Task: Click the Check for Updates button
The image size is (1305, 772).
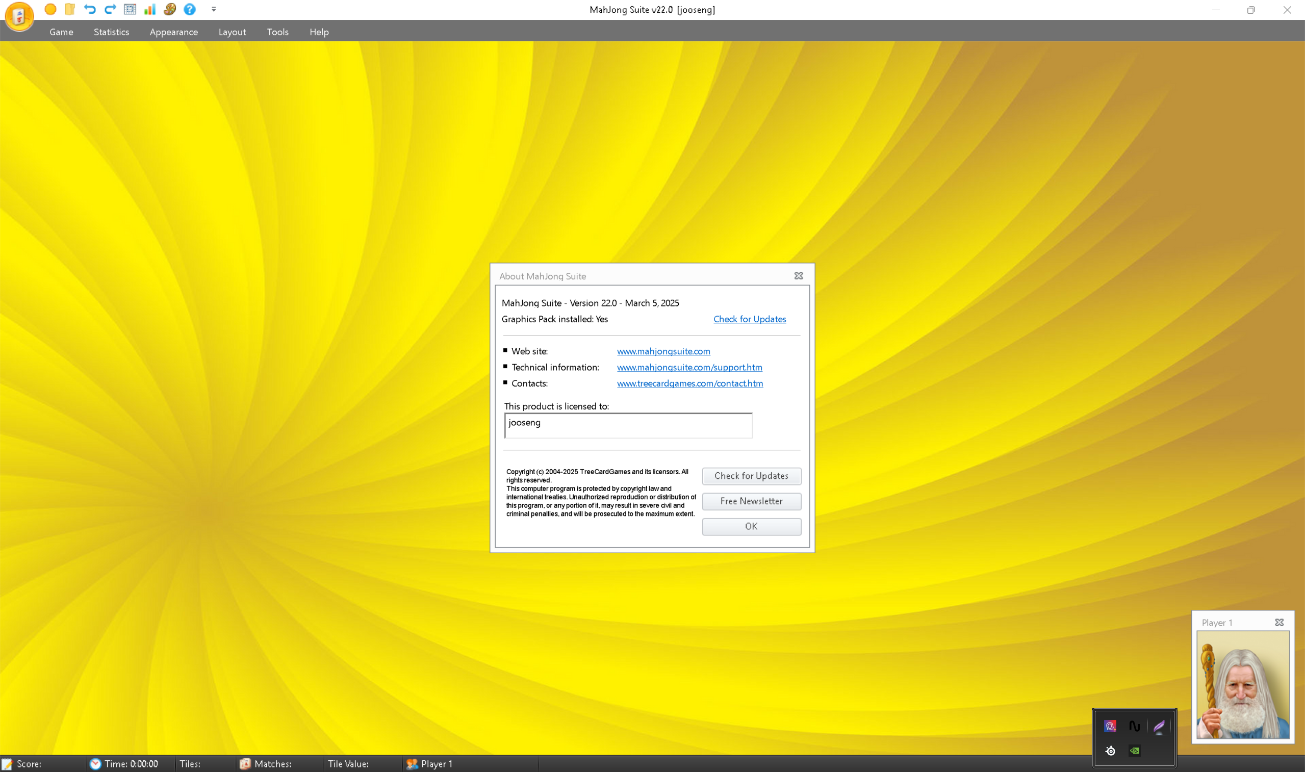Action: tap(751, 476)
